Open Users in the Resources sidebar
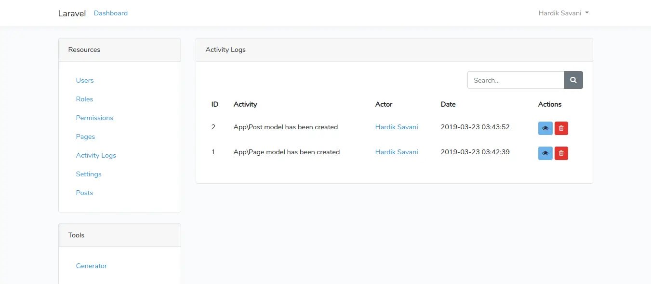This screenshot has height=284, width=651. coord(85,80)
